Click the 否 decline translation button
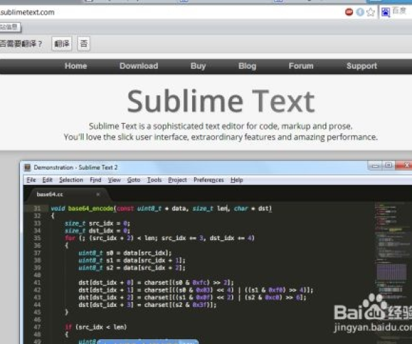Screen dimensions: 412x344 coord(84,44)
